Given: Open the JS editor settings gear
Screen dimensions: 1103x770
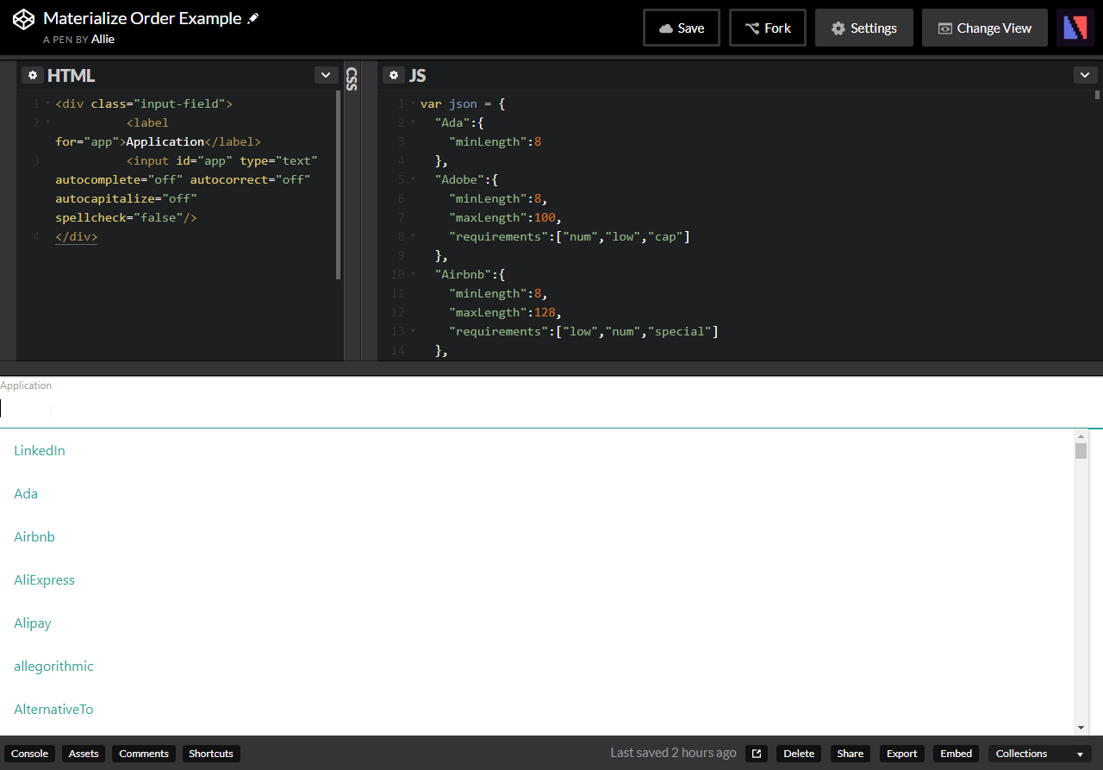Looking at the screenshot, I should (x=393, y=75).
